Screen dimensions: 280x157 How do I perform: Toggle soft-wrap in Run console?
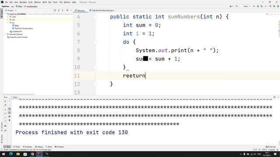10,109
